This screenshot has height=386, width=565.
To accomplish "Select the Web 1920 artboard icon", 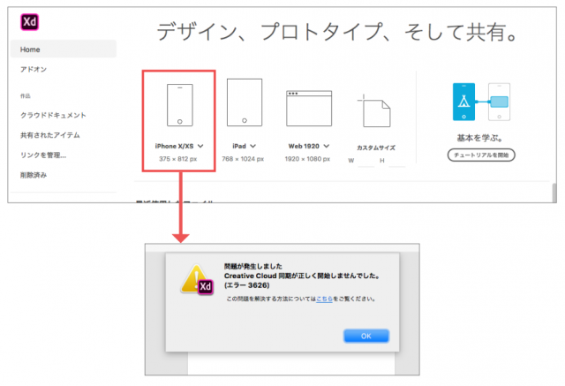I will 309,108.
